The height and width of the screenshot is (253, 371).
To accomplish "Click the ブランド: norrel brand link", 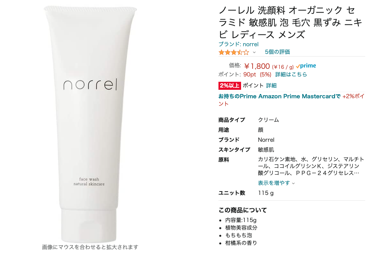I will [238, 44].
